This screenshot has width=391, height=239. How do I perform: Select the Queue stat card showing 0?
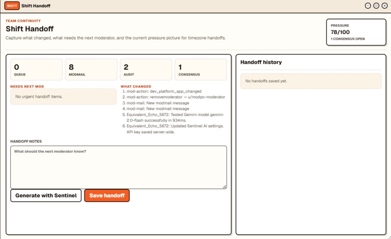[x=36, y=69]
